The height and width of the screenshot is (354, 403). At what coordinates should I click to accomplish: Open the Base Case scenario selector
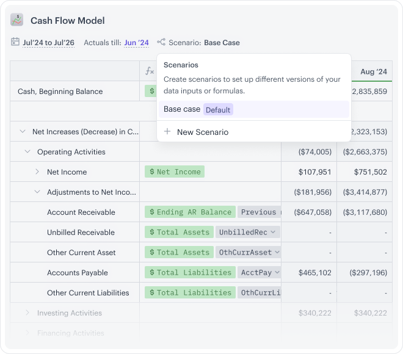pos(222,43)
